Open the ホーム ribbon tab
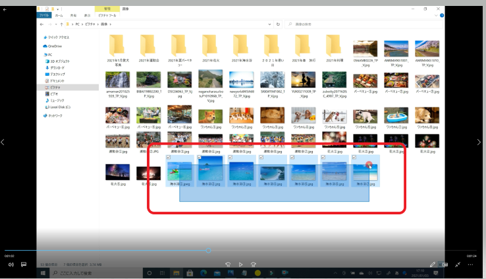486x279 pixels. (59, 15)
